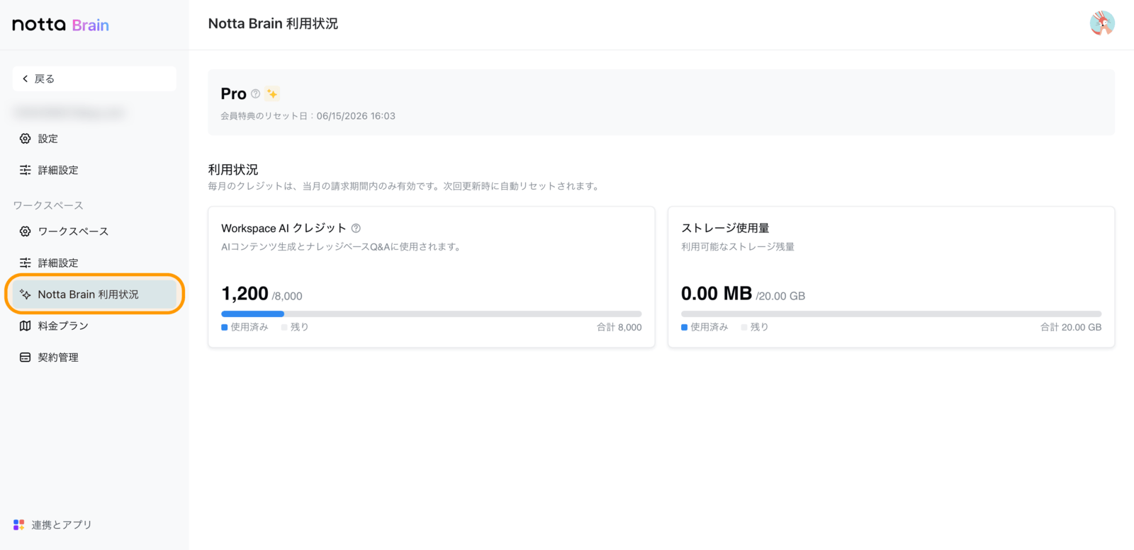This screenshot has width=1134, height=550.
Task: Select Notta Brain 利用状況 in sidebar
Action: coord(94,294)
